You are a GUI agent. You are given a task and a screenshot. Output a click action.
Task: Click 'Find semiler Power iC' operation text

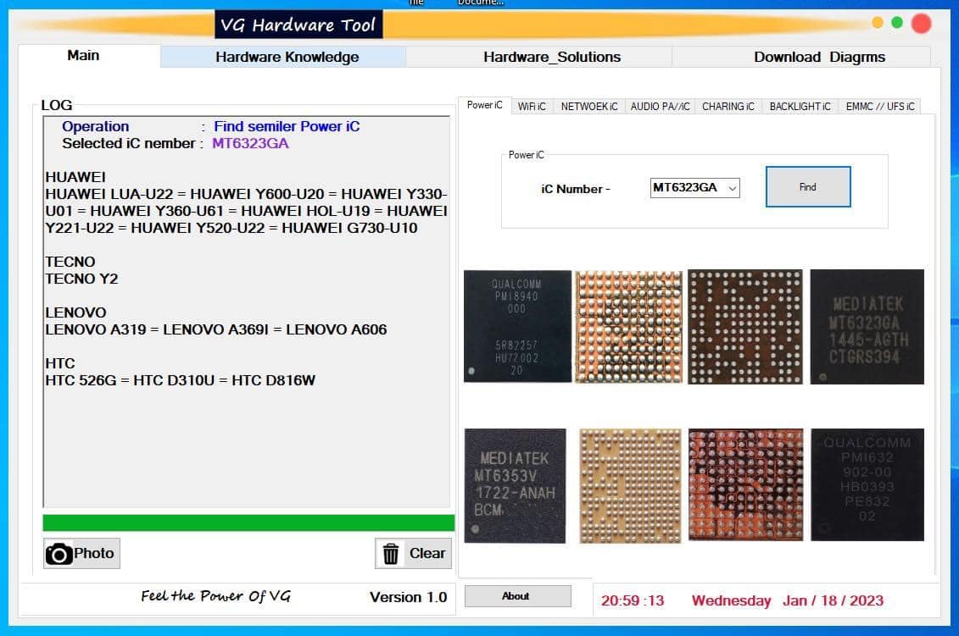(x=287, y=126)
